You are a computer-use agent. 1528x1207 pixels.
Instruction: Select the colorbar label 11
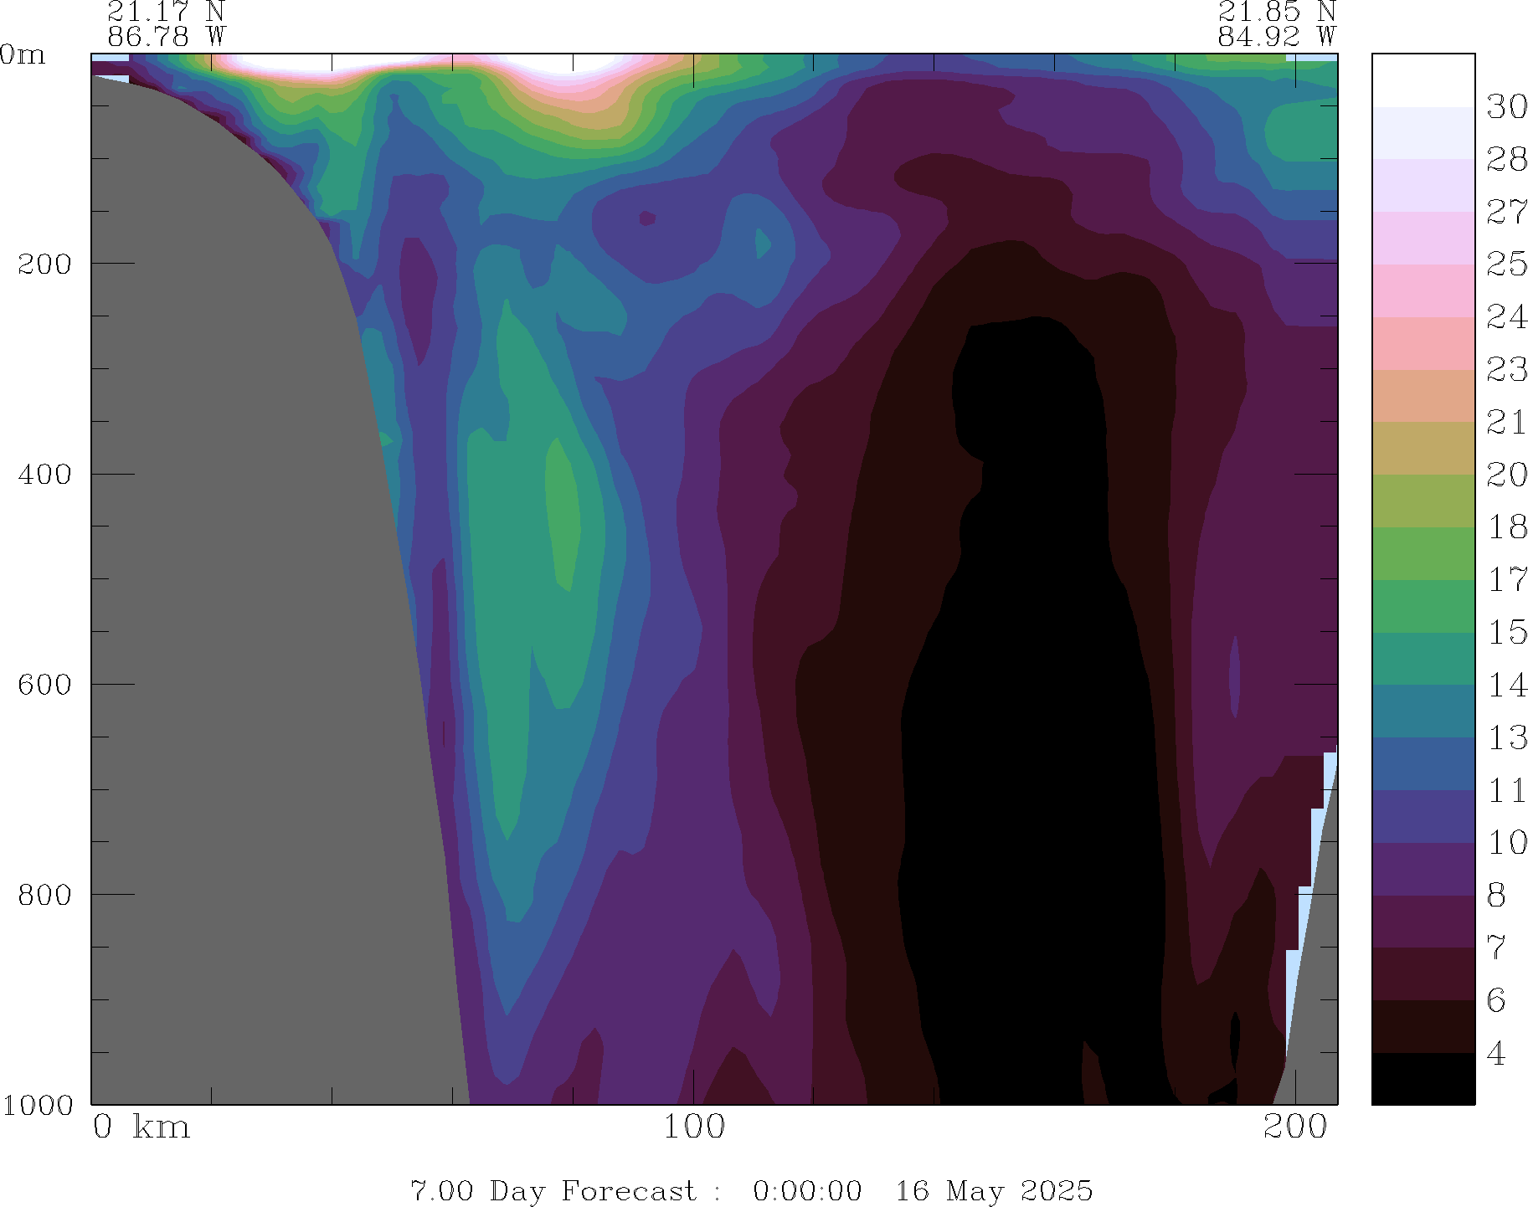coord(1506,790)
